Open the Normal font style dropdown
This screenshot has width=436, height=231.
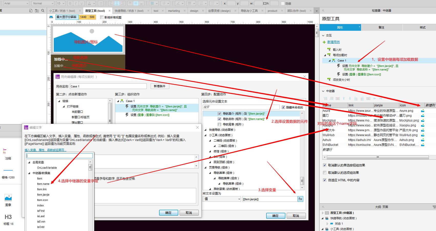[x=43, y=3]
